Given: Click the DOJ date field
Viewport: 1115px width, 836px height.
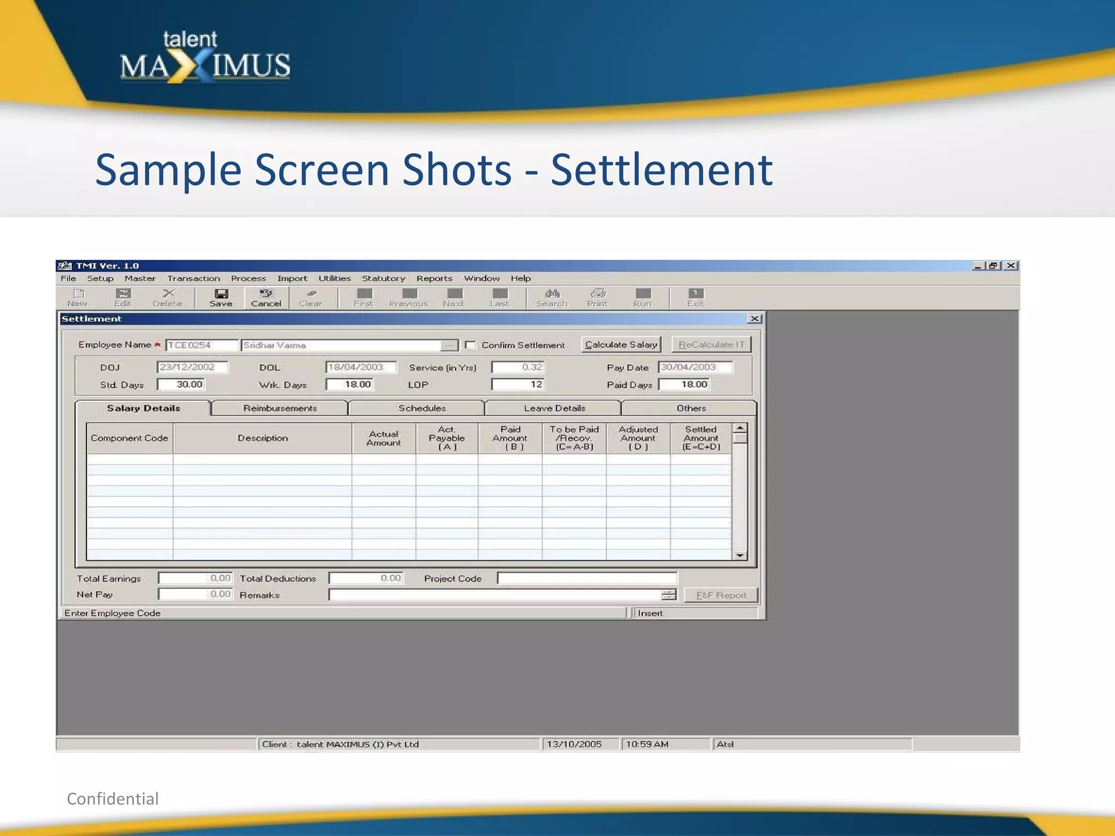Looking at the screenshot, I should click(x=192, y=367).
